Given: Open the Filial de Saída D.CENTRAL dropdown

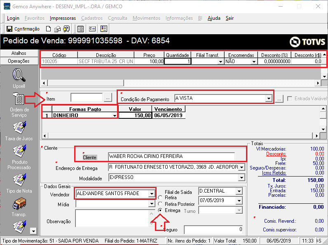Looking at the screenshot, I should pyautogui.click(x=239, y=191).
